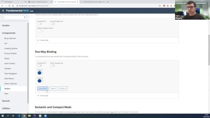Open a new browser tab with plus
The width and height of the screenshot is (210, 118).
[108, 2]
